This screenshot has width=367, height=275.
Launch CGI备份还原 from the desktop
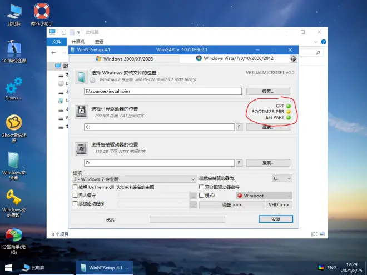pos(14,52)
